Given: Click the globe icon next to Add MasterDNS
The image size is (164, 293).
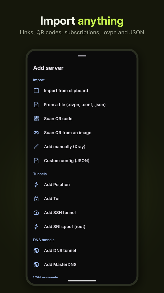Looking at the screenshot, I should 36,265.
